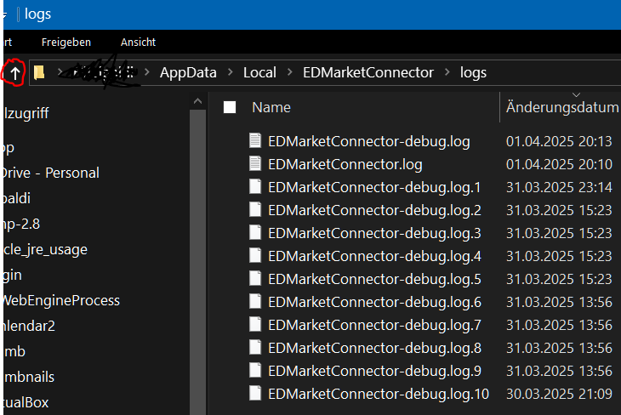The height and width of the screenshot is (415, 621).
Task: Open the Ansicht ribbon tab
Action: click(138, 42)
